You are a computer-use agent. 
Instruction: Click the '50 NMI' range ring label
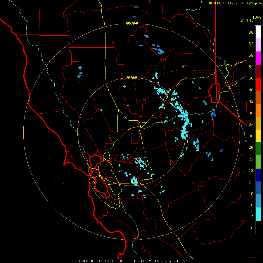(x=131, y=77)
